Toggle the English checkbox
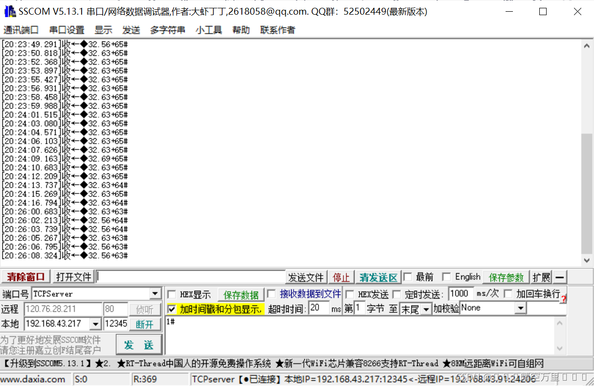The width and height of the screenshot is (594, 386). [x=446, y=277]
